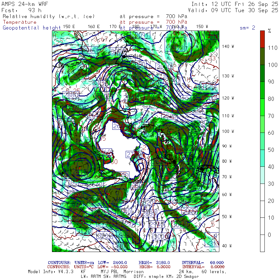Click the 'Valid: 09 UTC Tue 30 Sep 25' text
The image size is (280, 280).
(235, 10)
